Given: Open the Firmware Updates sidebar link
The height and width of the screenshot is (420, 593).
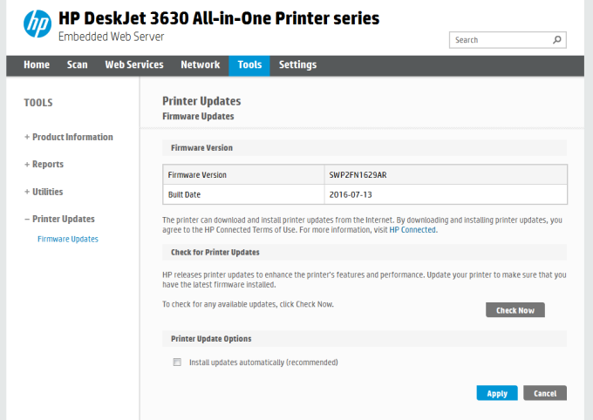Looking at the screenshot, I should [x=68, y=239].
